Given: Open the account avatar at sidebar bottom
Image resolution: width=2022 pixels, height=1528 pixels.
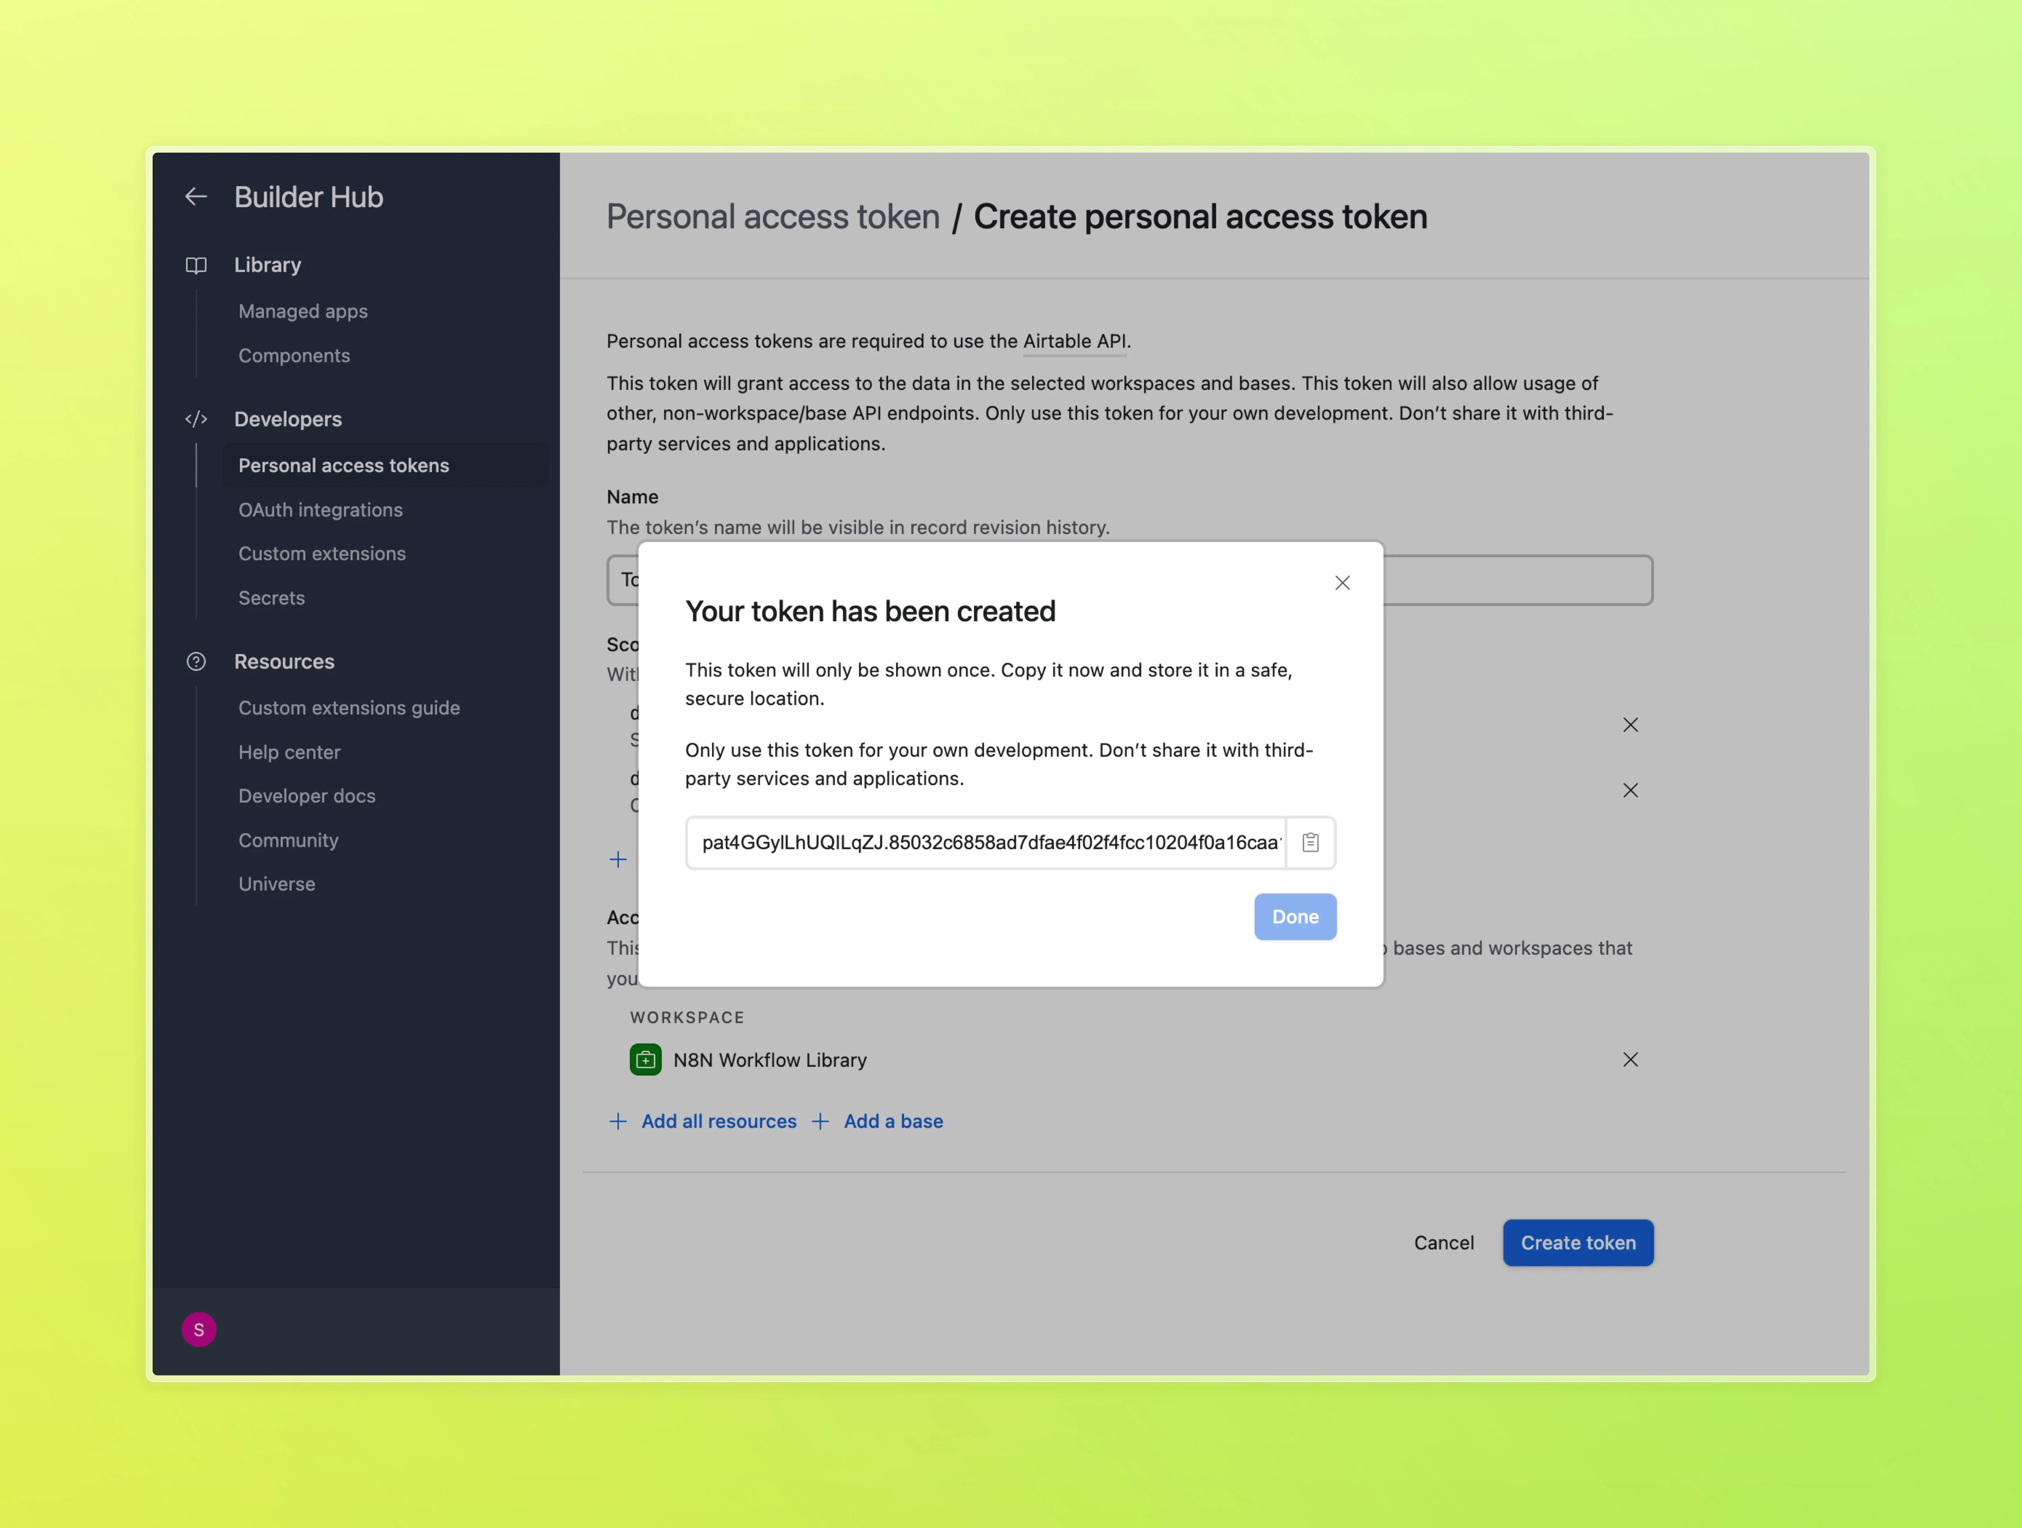Looking at the screenshot, I should coord(199,1330).
